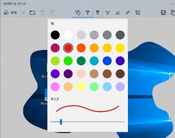Screen dimensions: 175x138
Task: Save the snip with floppy icon
Action: pos(163,13)
